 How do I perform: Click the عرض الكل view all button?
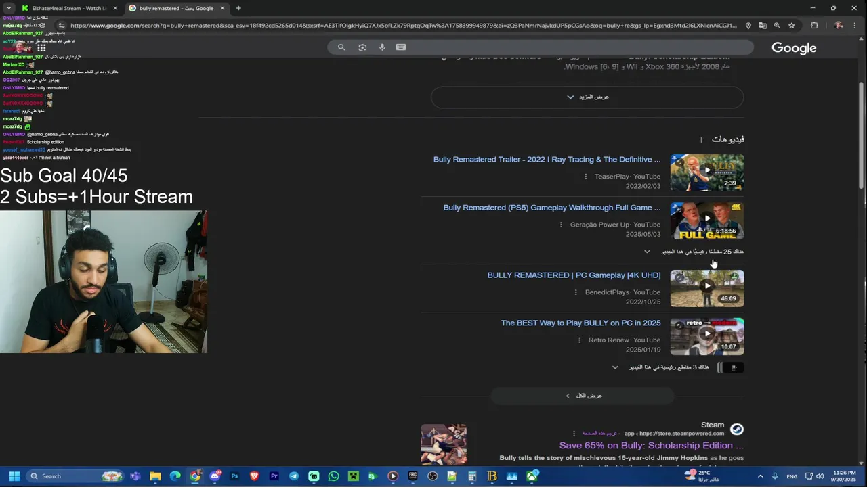(x=583, y=396)
